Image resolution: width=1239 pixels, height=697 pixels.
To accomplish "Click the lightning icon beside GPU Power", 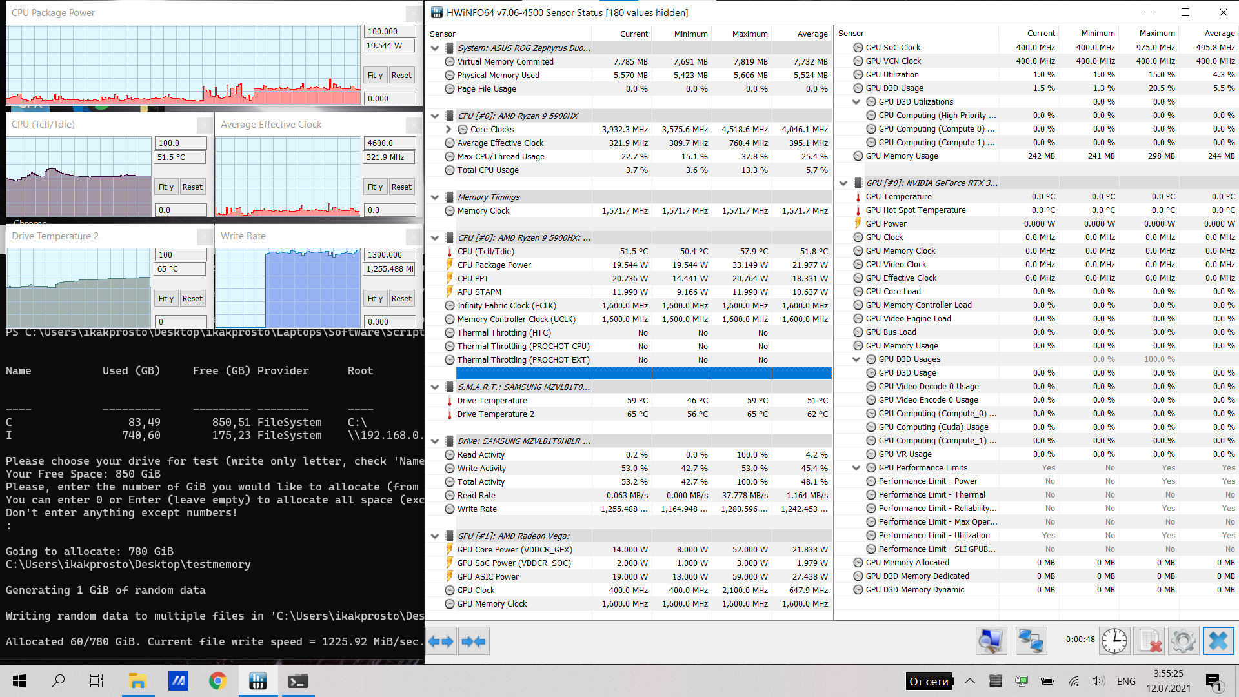I will [858, 224].
